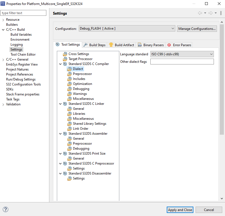Open Stack Frame properties page
Screen dimensions: 225x216
(23, 94)
